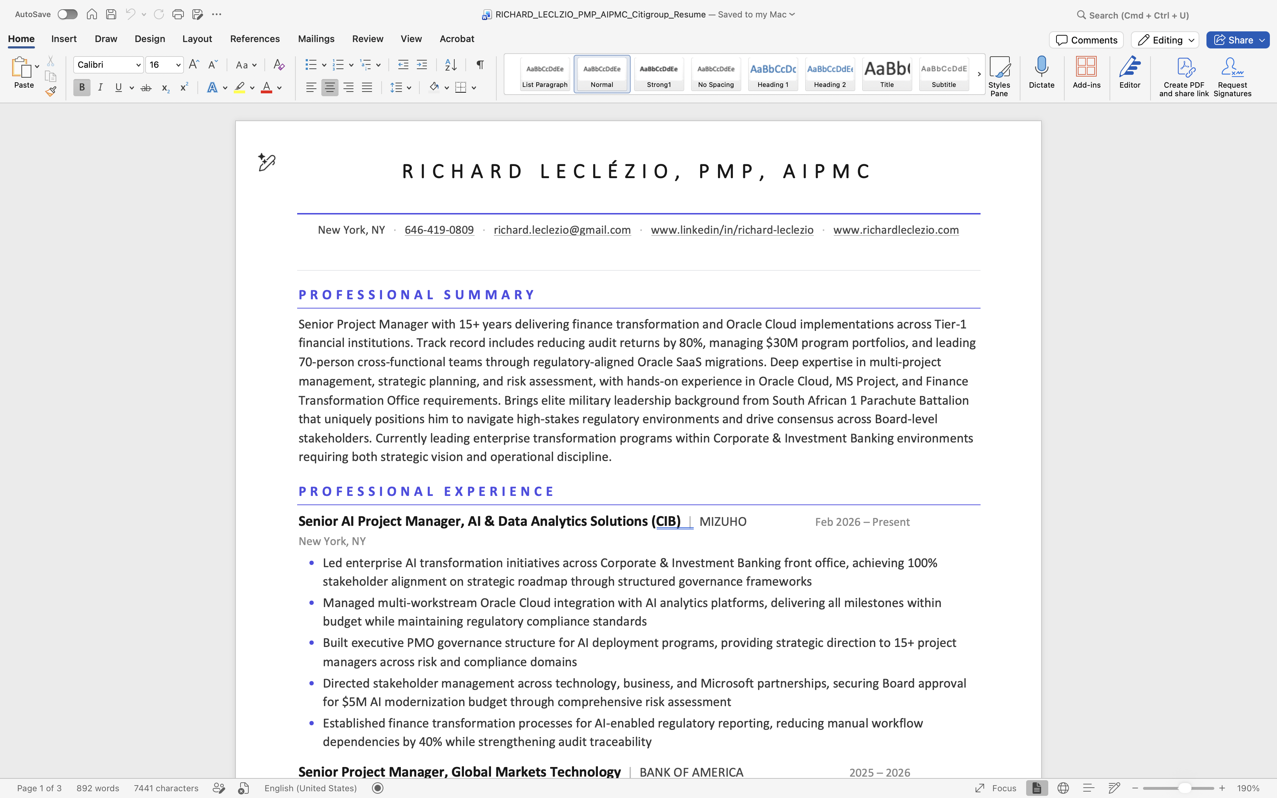The height and width of the screenshot is (798, 1277).
Task: Toggle Italic formatting
Action: [100, 88]
